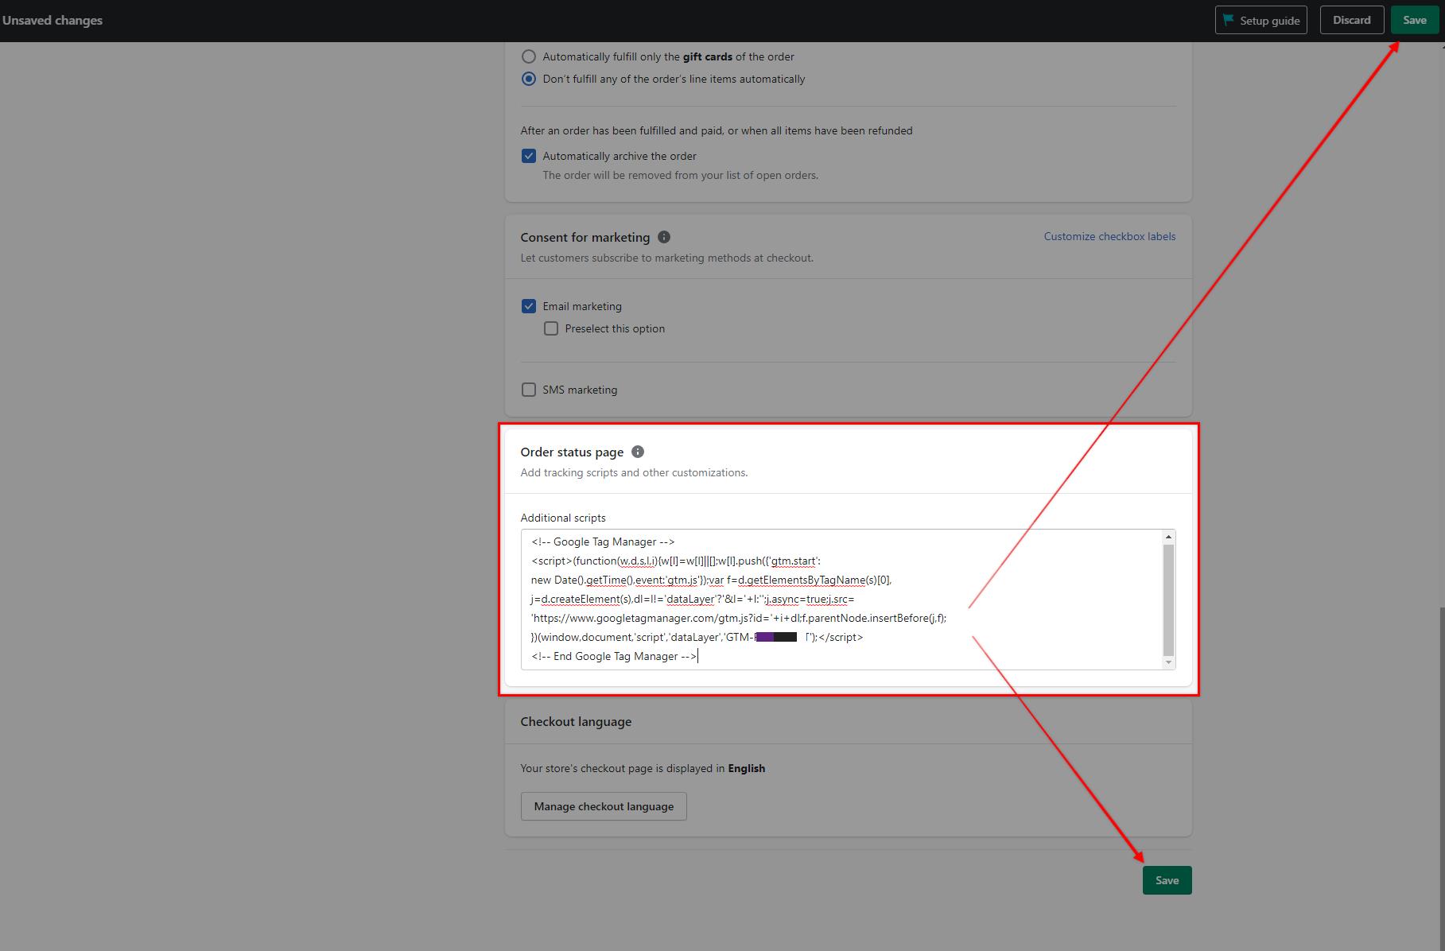Uncheck the Email marketing checkbox
Viewport: 1445px width, 951px height.
529,306
